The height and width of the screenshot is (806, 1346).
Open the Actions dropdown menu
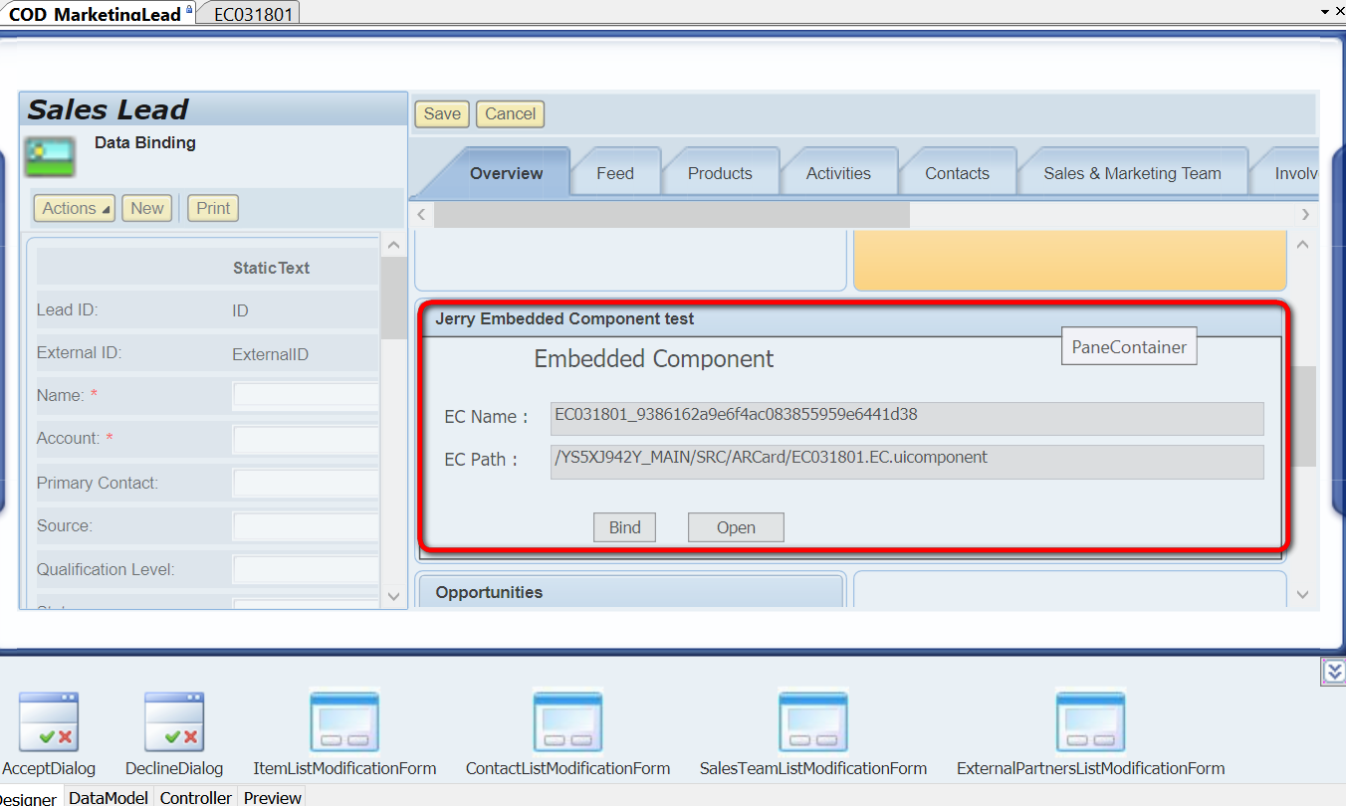click(x=75, y=208)
